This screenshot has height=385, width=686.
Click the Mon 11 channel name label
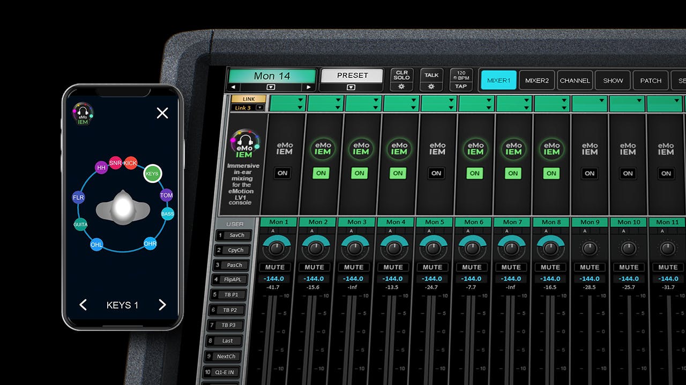(x=667, y=222)
